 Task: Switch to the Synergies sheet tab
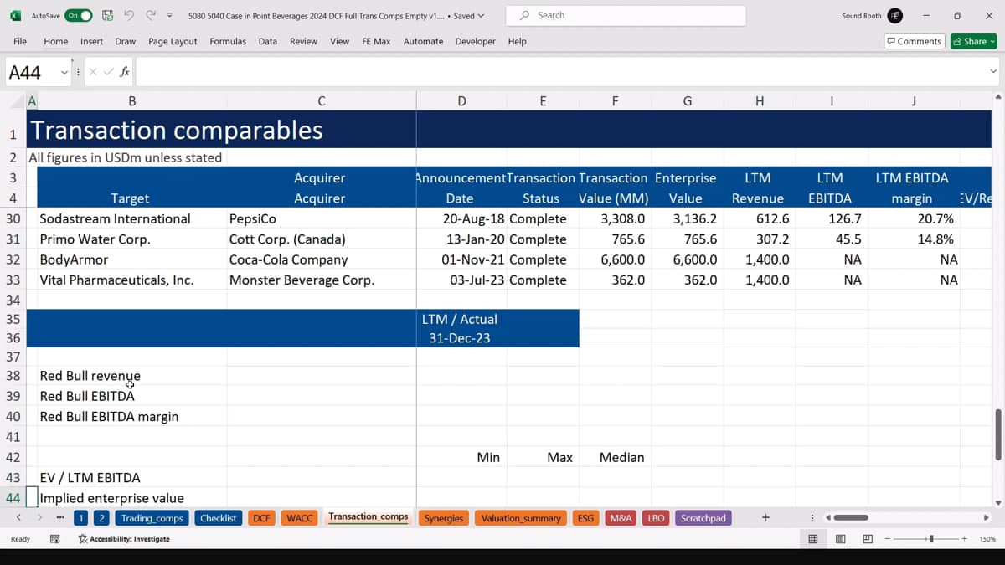(x=443, y=518)
